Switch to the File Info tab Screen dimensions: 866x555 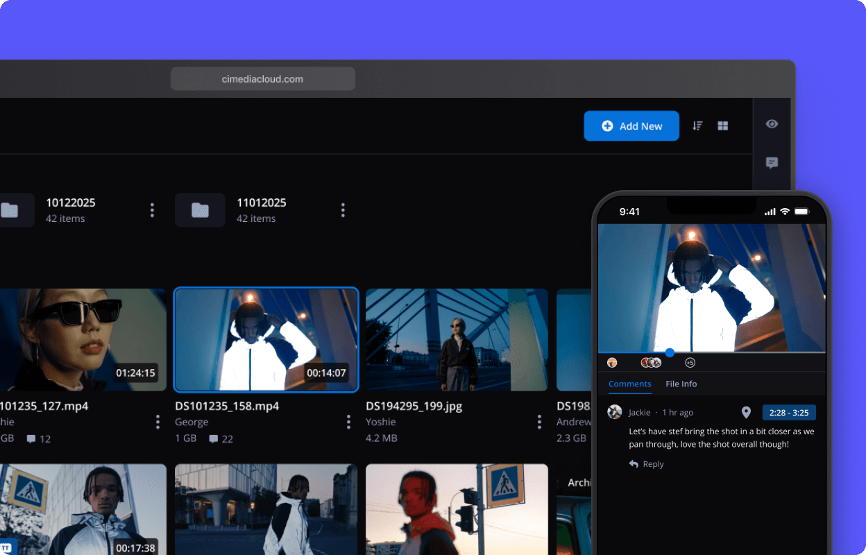coord(681,384)
